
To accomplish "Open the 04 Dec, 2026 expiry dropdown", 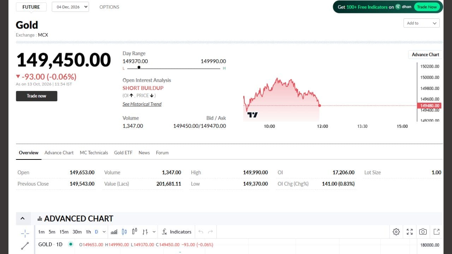I will (70, 7).
